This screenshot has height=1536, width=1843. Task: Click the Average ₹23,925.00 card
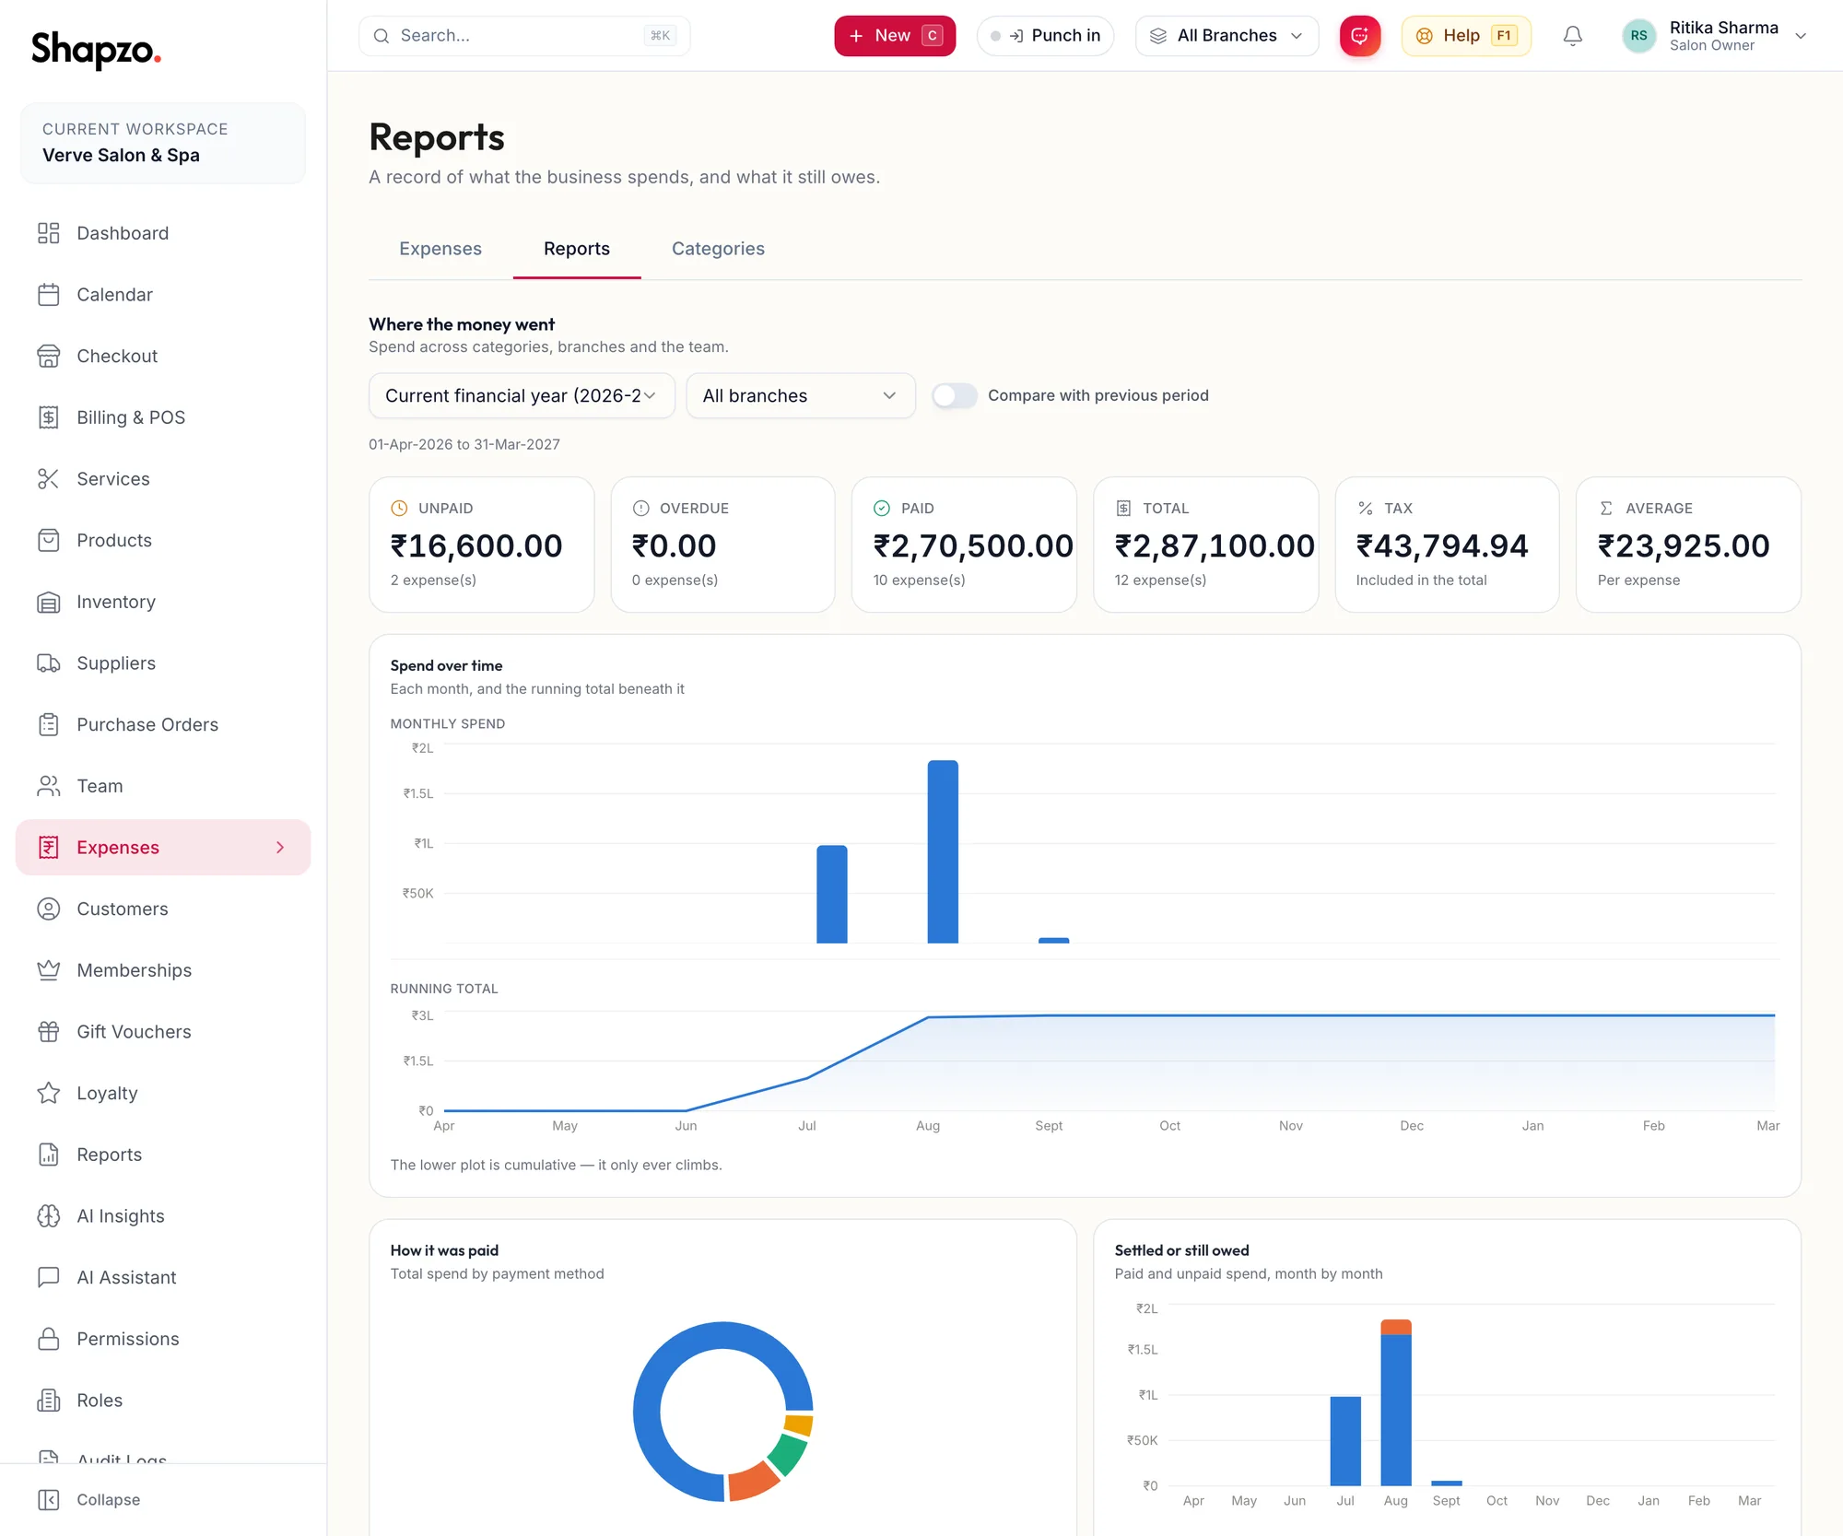(1689, 545)
